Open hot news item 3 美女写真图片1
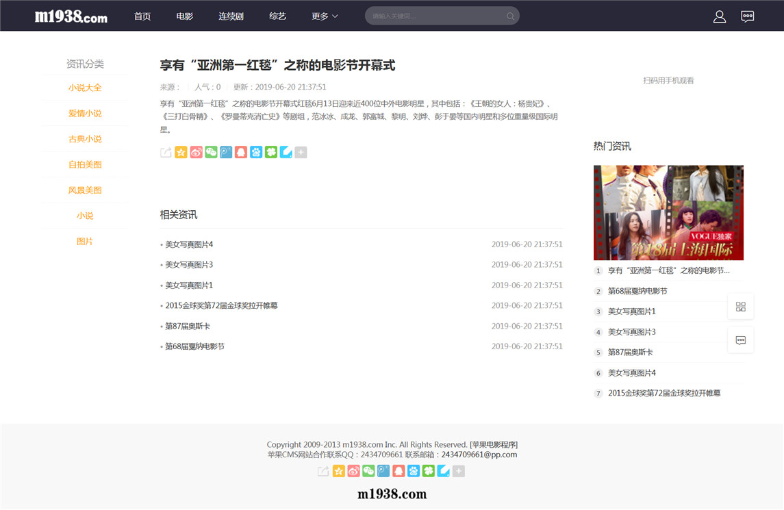The image size is (784, 510). [631, 311]
